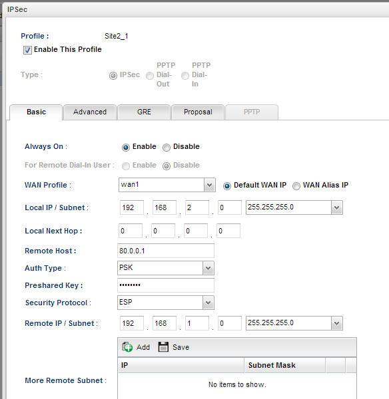Click Local IP first octet field 192
Screen dimensions: 389x399
pyautogui.click(x=132, y=207)
